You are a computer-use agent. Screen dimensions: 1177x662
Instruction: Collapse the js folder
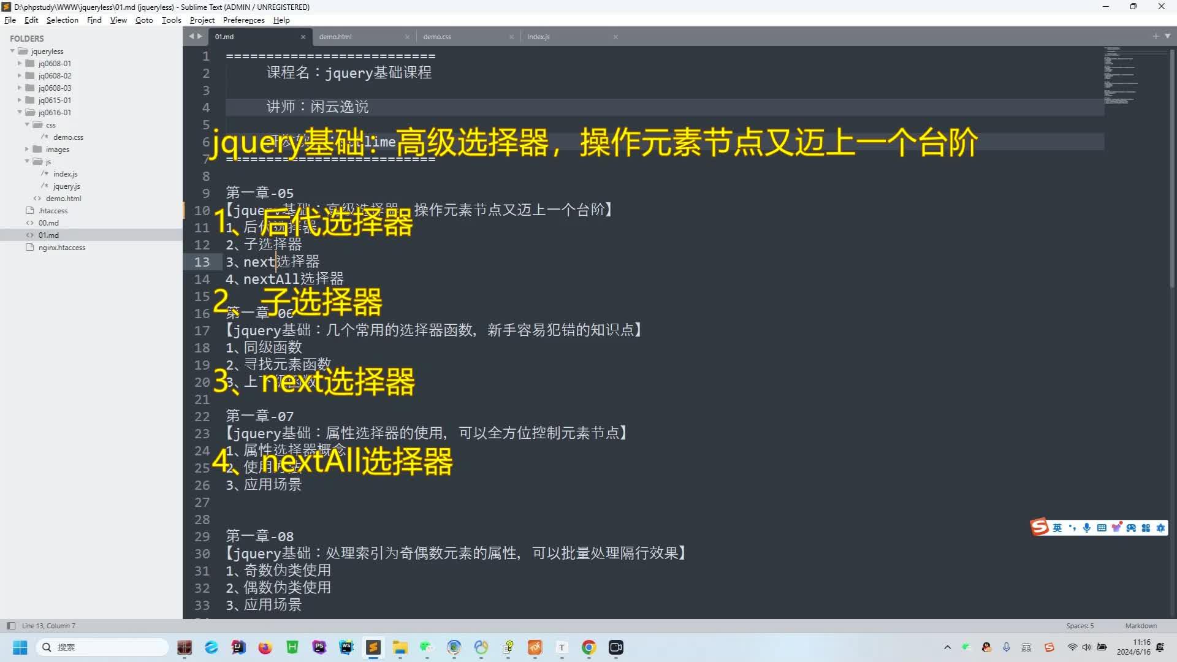(27, 161)
